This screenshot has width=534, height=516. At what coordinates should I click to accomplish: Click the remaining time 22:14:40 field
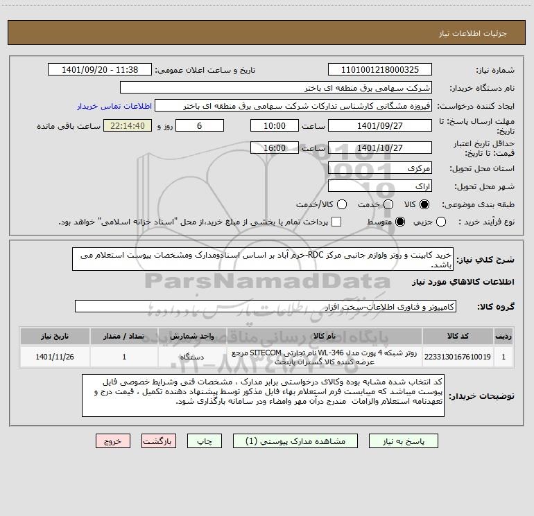tap(128, 125)
